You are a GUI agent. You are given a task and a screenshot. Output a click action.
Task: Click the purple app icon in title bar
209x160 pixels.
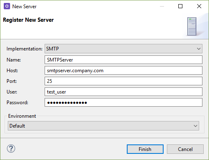click(x=7, y=6)
